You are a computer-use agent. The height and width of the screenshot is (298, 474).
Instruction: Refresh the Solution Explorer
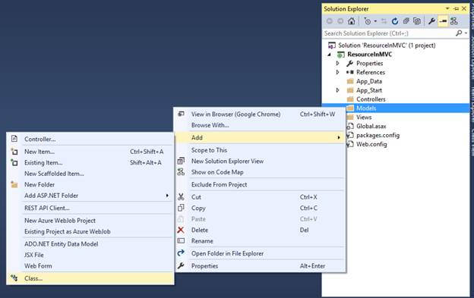[395, 21]
